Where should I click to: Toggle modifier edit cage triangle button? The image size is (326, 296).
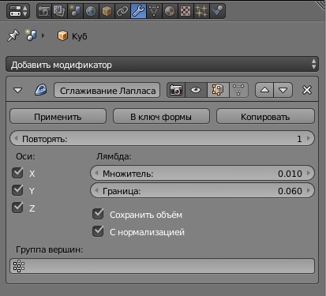coord(238,90)
